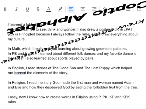Toggle italic formatting
This screenshot has width=146, height=109.
click(x=16, y=9)
